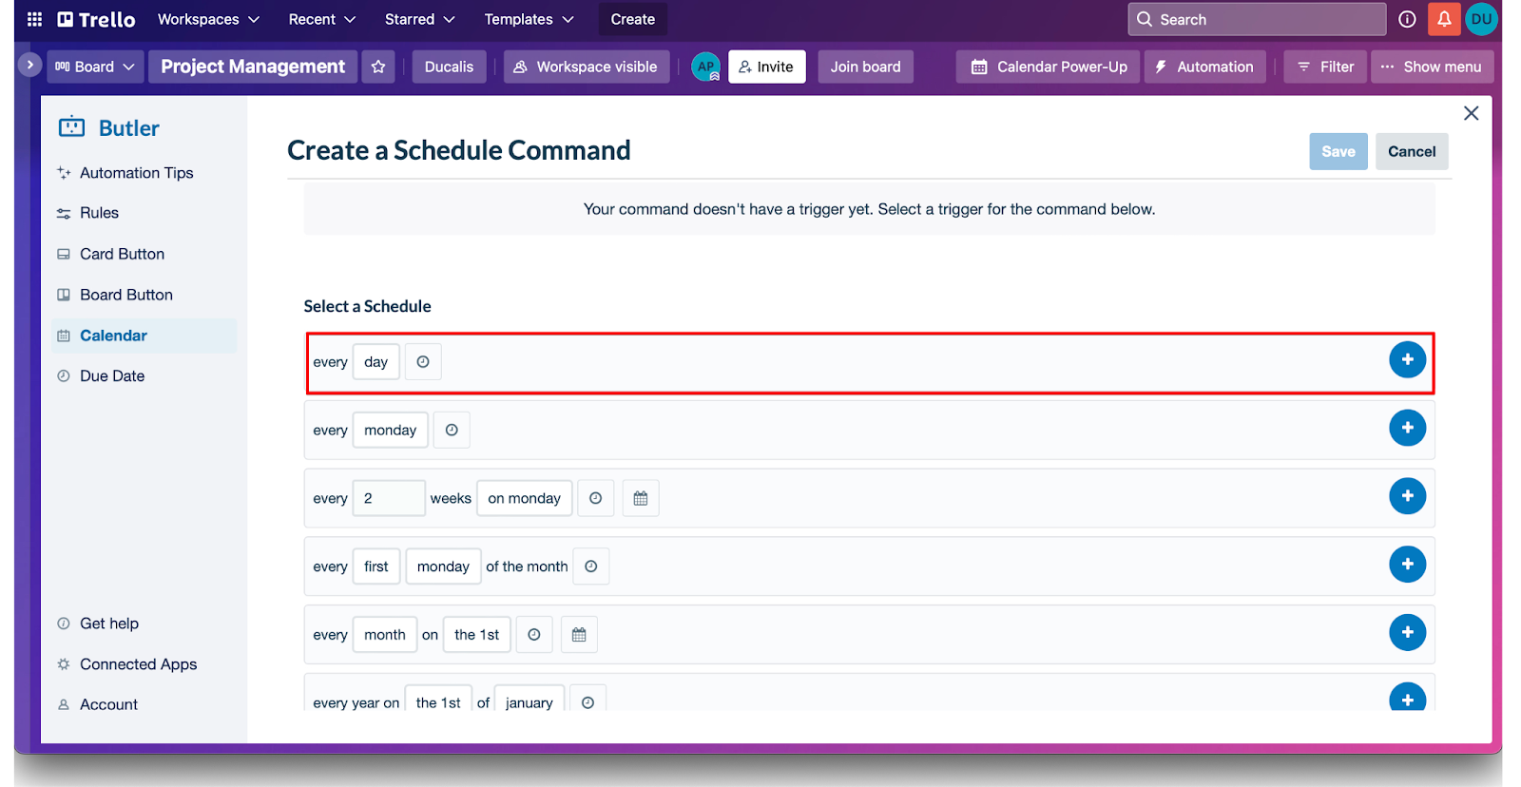Image resolution: width=1521 pixels, height=787 pixels.
Task: Click the Invite button
Action: click(x=766, y=67)
